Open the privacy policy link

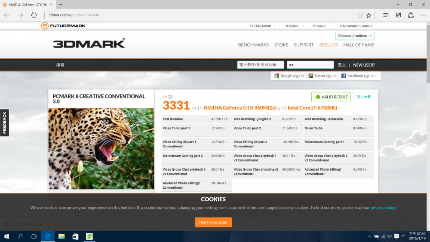tap(383, 208)
